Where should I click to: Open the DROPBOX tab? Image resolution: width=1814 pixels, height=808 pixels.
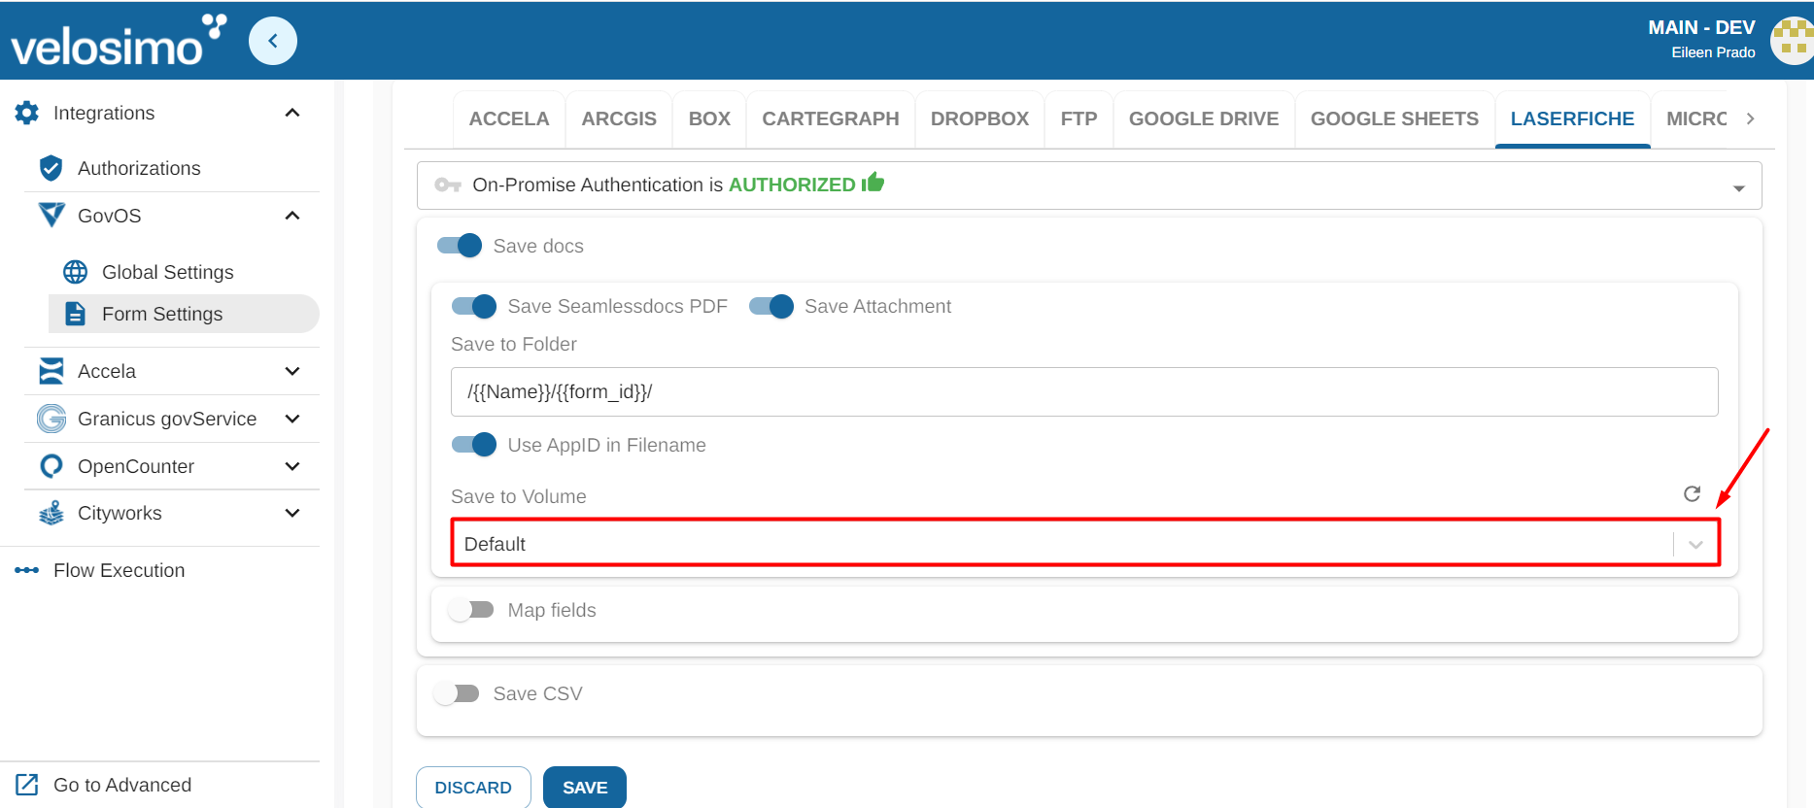pyautogui.click(x=979, y=118)
